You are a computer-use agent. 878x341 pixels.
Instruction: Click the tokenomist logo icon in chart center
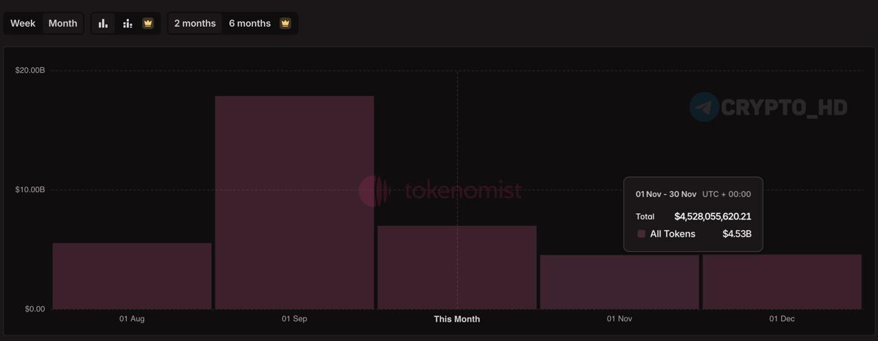375,191
